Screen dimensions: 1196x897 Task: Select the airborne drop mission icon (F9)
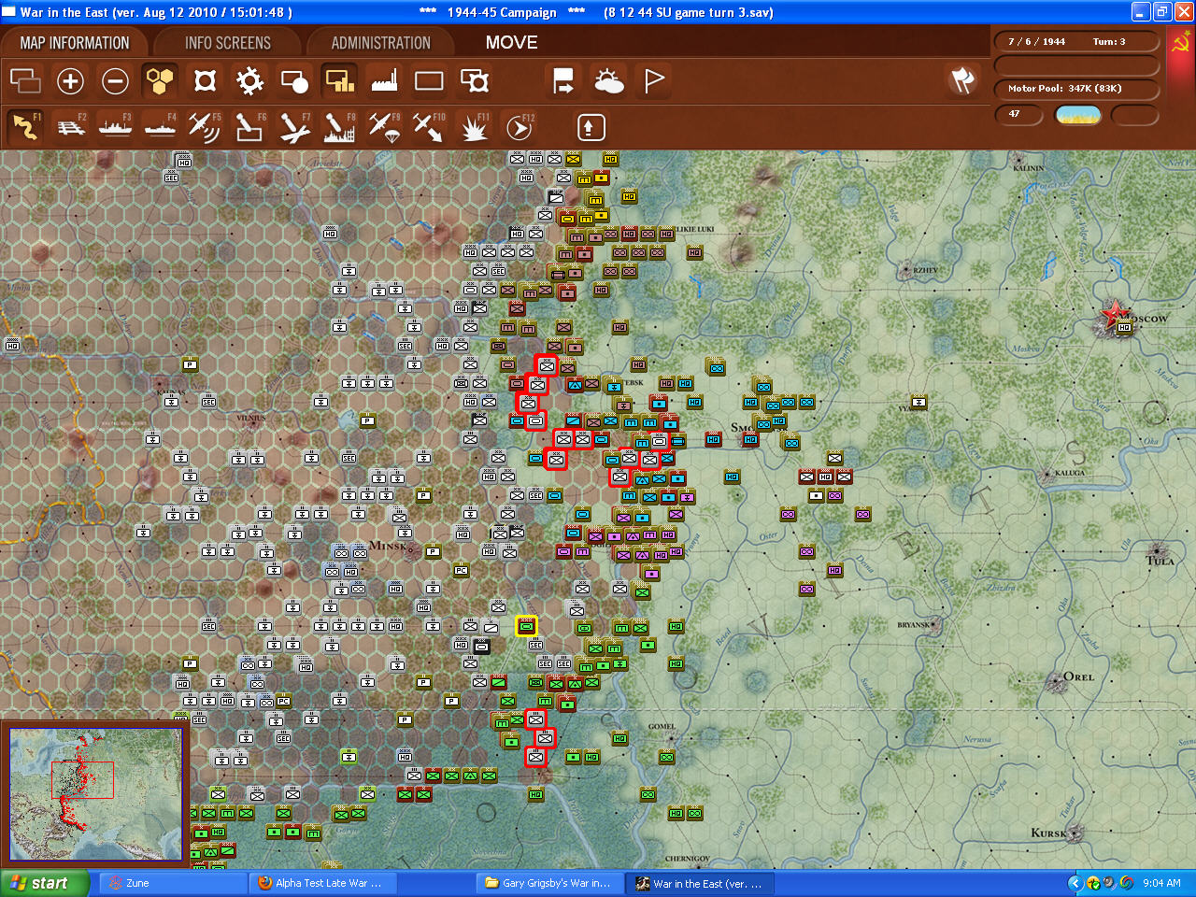point(383,126)
